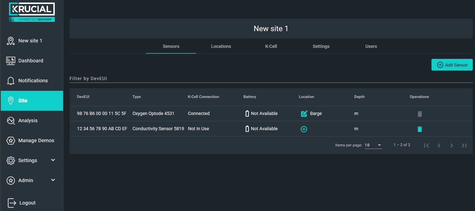The height and width of the screenshot is (211, 475).
Task: Click the Site location pin icon
Action: pos(11,101)
